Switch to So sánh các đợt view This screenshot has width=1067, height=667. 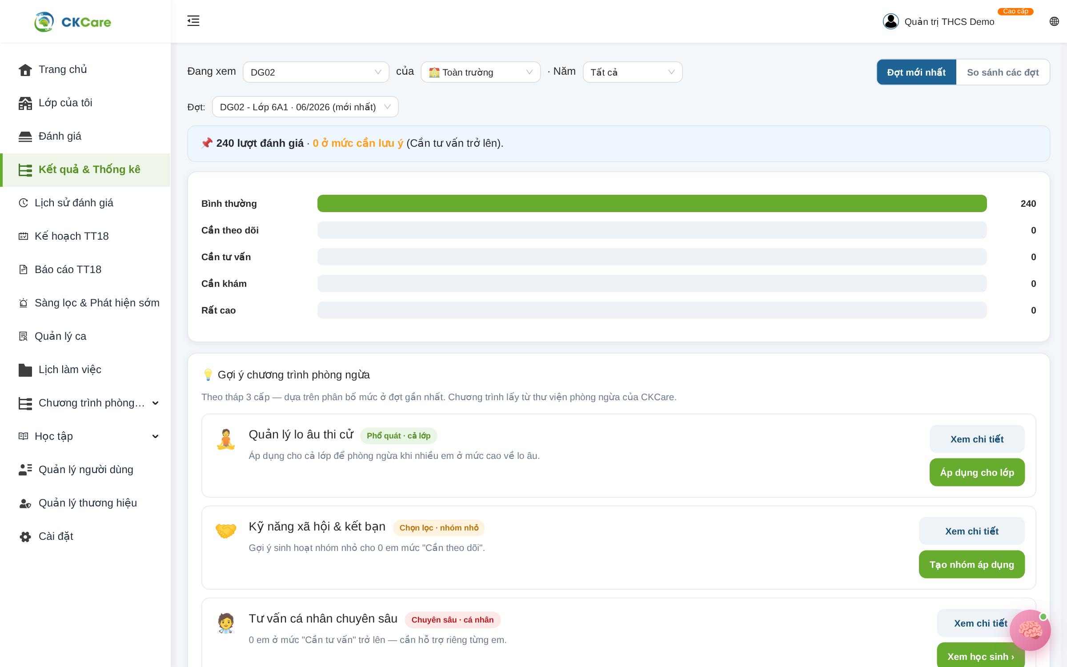pyautogui.click(x=1003, y=72)
